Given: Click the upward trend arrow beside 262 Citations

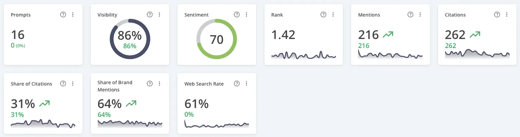Looking at the screenshot, I should (x=475, y=35).
